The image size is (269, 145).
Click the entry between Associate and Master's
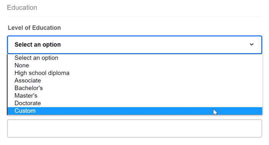tap(135, 88)
